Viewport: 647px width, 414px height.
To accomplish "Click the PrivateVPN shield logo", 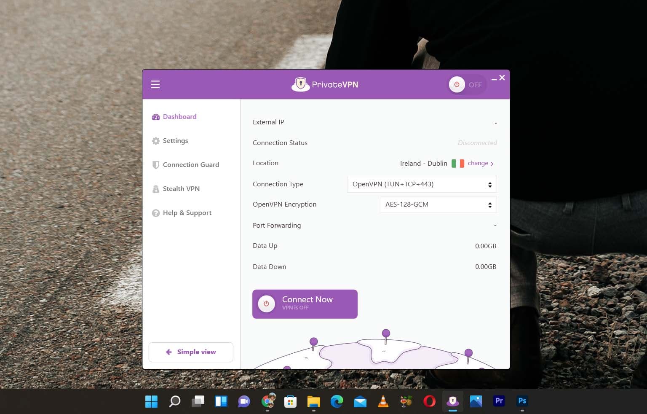I will [300, 84].
